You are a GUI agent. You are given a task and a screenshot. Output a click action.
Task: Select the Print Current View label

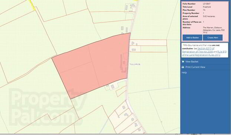[x=195, y=67]
